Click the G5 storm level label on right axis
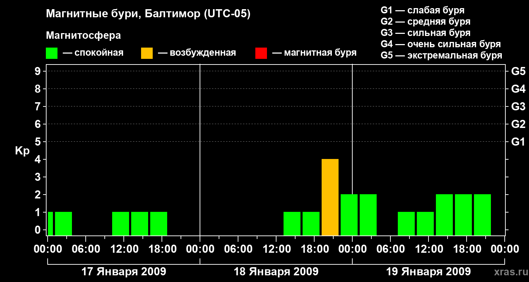The image size is (529, 282). point(518,71)
